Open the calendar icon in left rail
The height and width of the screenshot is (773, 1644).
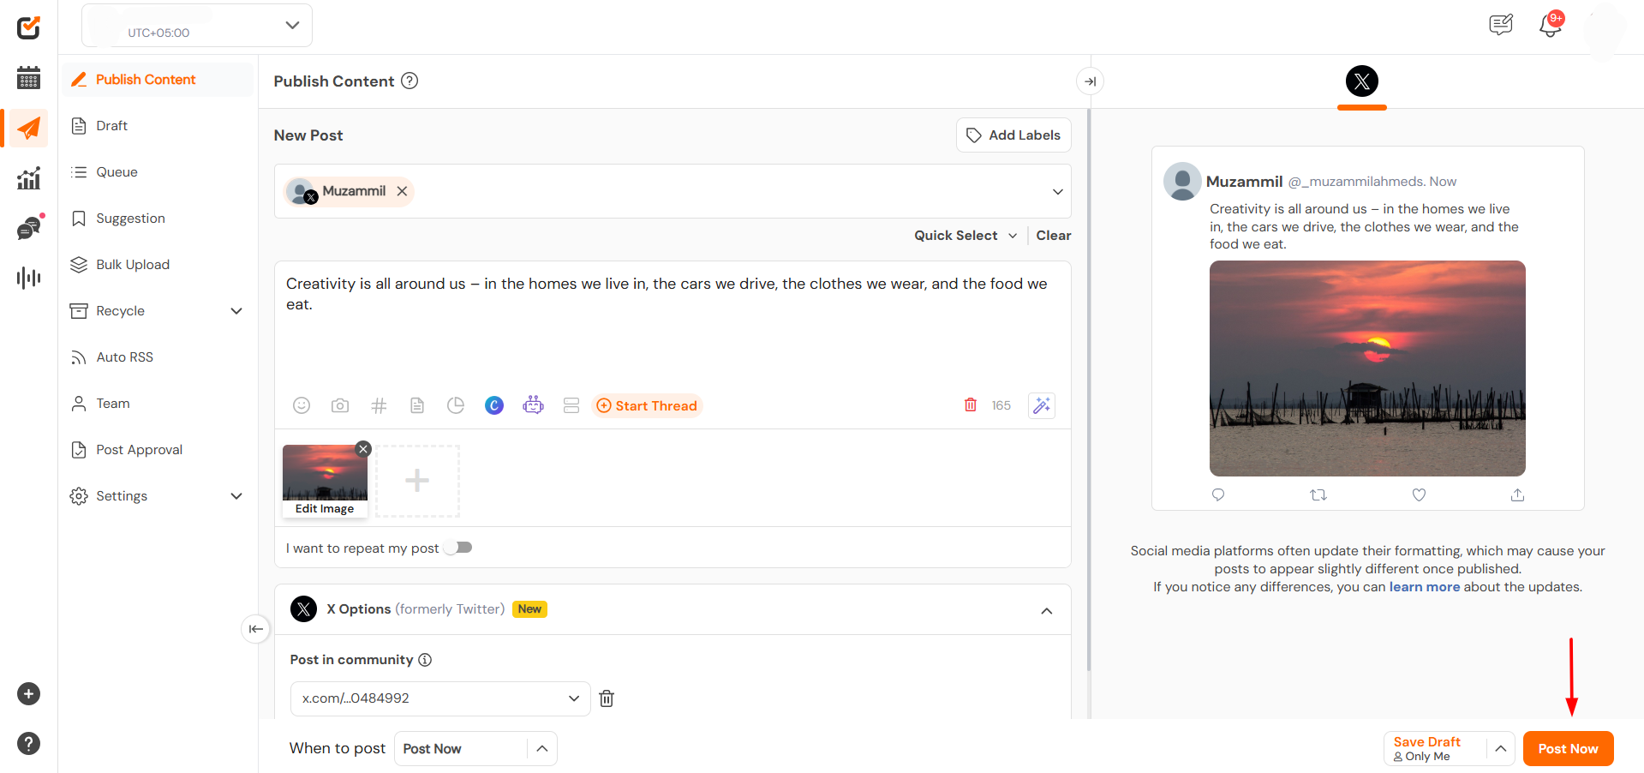point(28,77)
